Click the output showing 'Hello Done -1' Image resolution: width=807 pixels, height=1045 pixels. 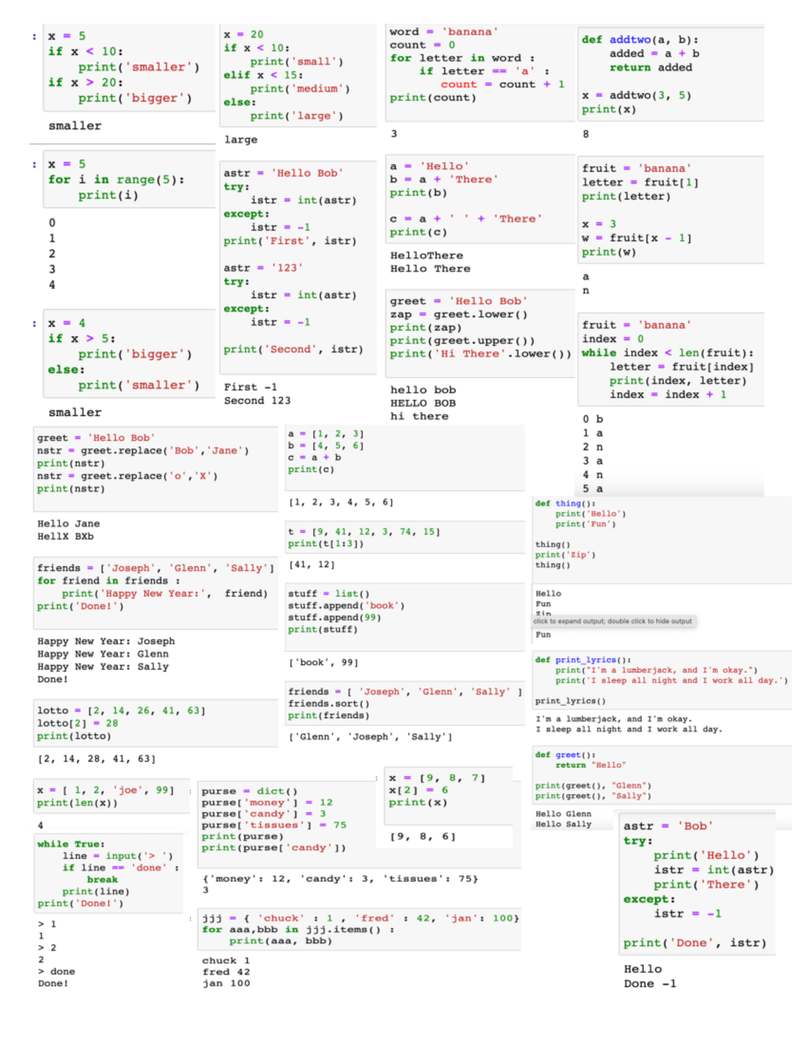tap(649, 976)
